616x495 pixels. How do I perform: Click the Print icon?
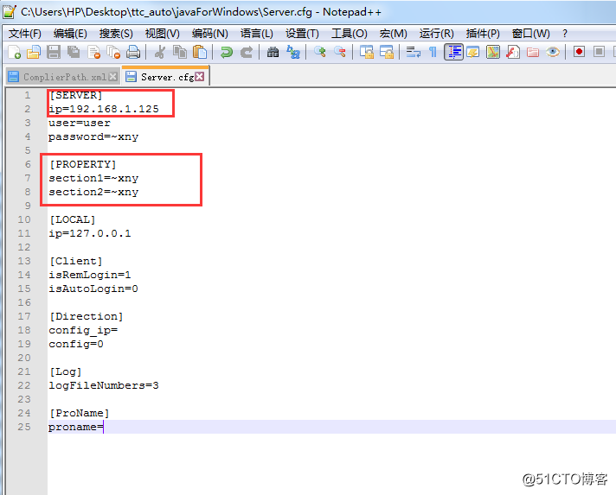(x=133, y=52)
